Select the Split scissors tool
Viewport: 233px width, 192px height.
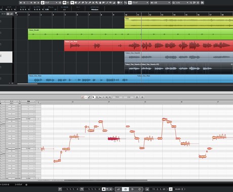(x=86, y=3)
